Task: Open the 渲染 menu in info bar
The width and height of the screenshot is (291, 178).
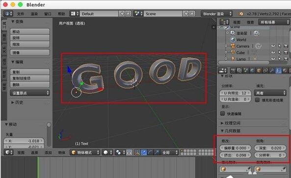Action: 34,14
